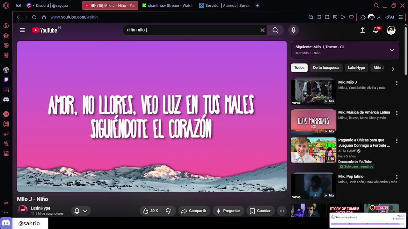Click the zoom out magnifier in the address bar
Image resolution: width=408 pixels, height=229 pixels.
point(311,17)
